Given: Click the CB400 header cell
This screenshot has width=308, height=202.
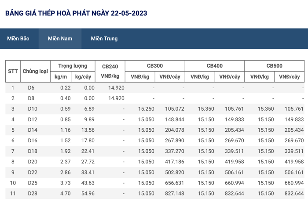Looking at the screenshot, I should click(x=215, y=66).
